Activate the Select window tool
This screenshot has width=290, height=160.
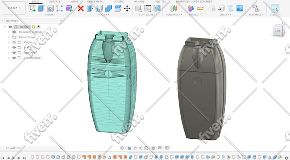click(275, 9)
